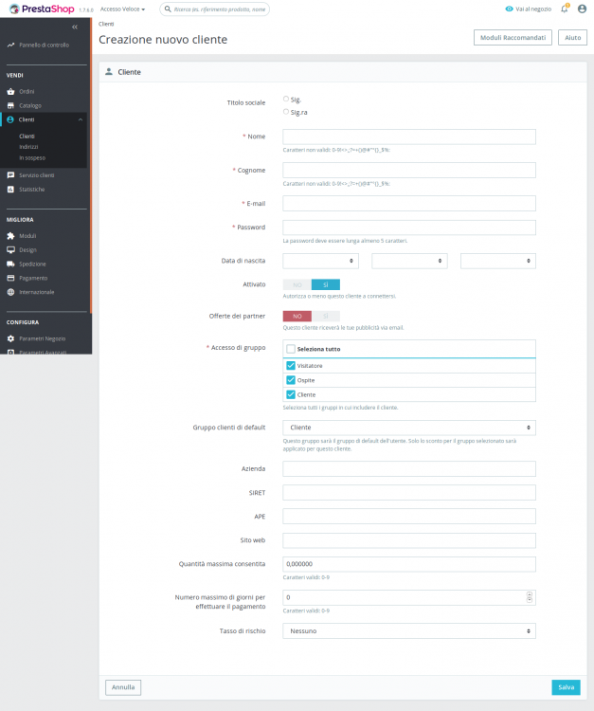Click the Design monitor icon
This screenshot has width=594, height=711.
click(10, 250)
